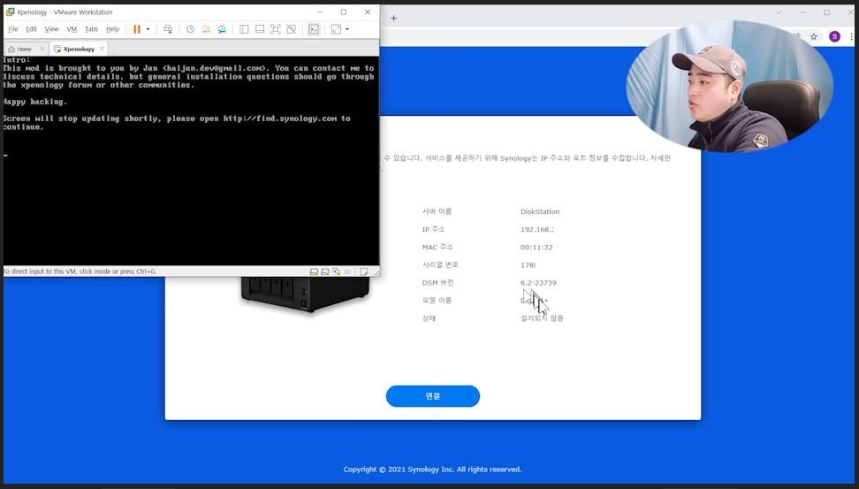Open the Edit menu in VMware Workstation

pos(31,29)
